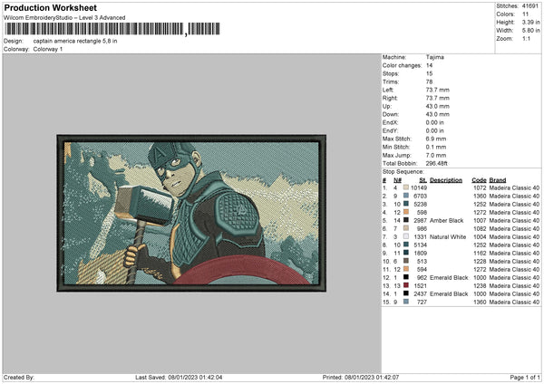This screenshot has height=384, width=544.
Task: Click the dark teal swatch in stop row 9
Action: point(405,253)
